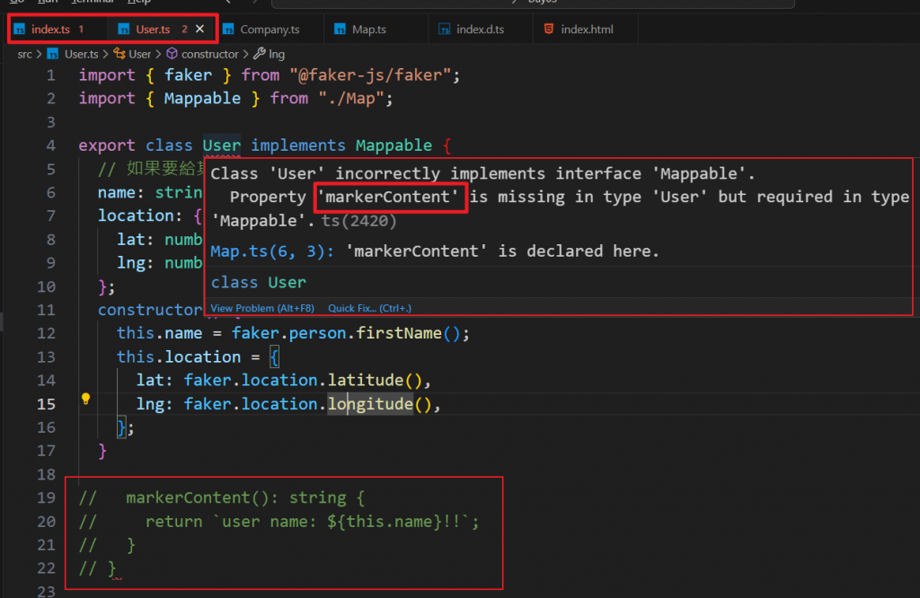Viewport: 920px width, 598px height.
Task: Open the Map.ts tab
Action: click(x=368, y=30)
